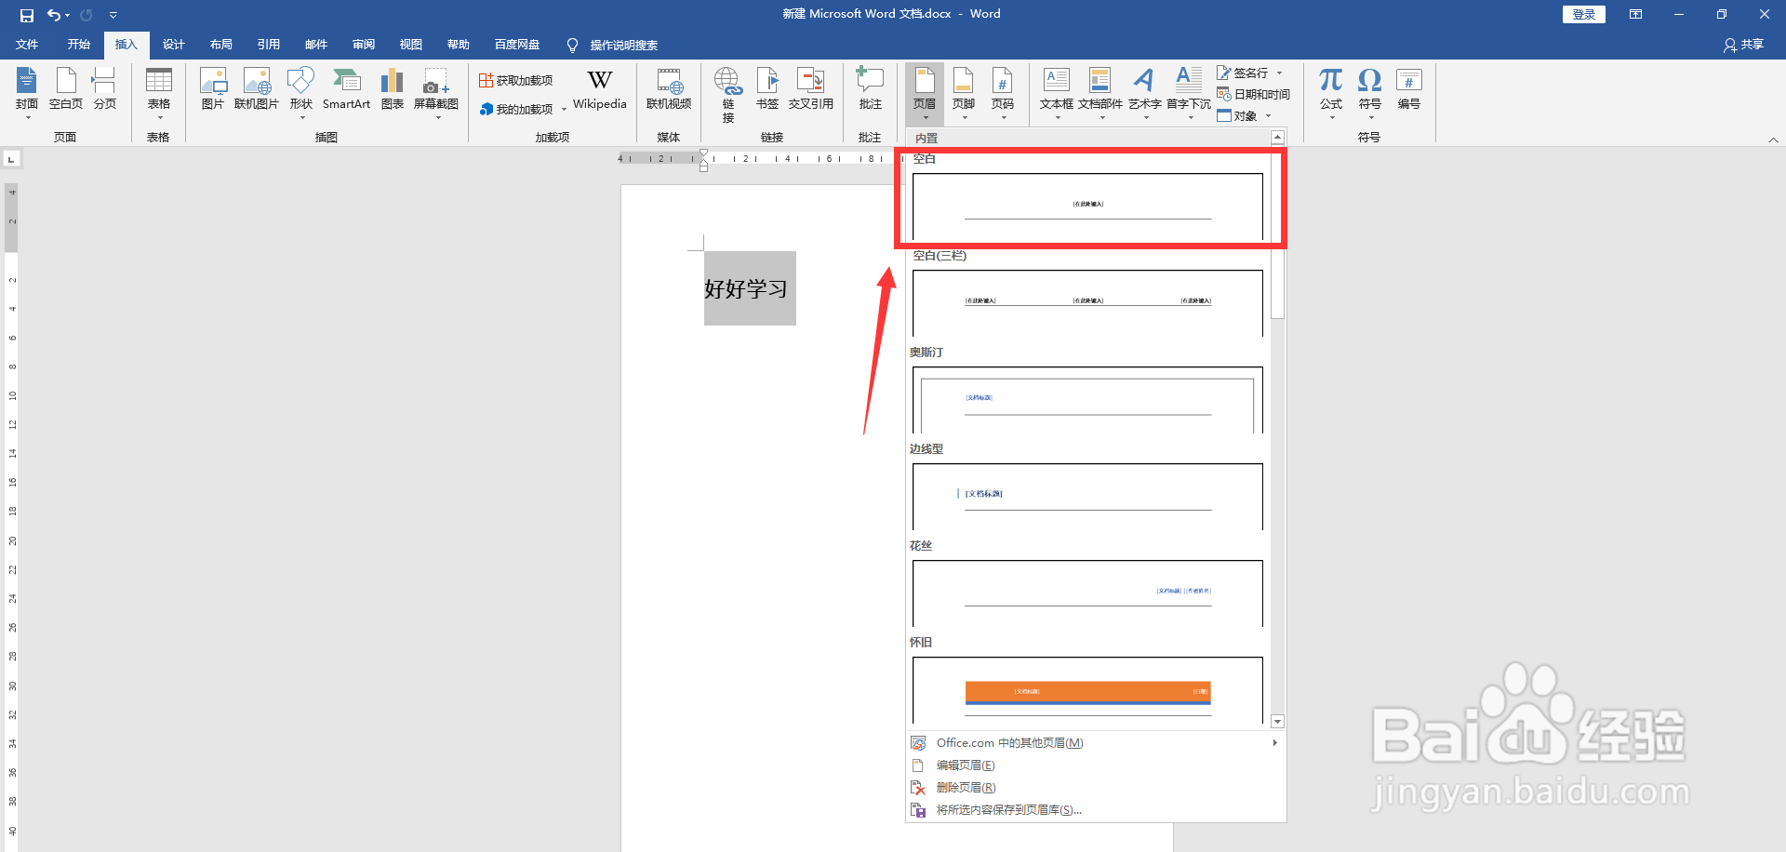Open Ribbon Display Options icon
1786x852 pixels.
click(1635, 14)
